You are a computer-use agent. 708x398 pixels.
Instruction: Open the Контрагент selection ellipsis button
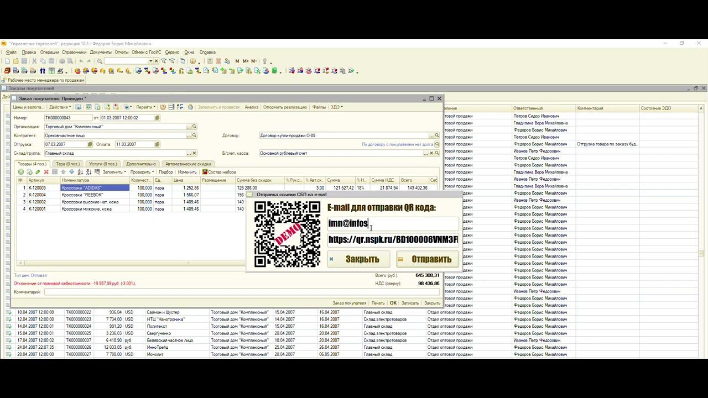[x=189, y=135]
